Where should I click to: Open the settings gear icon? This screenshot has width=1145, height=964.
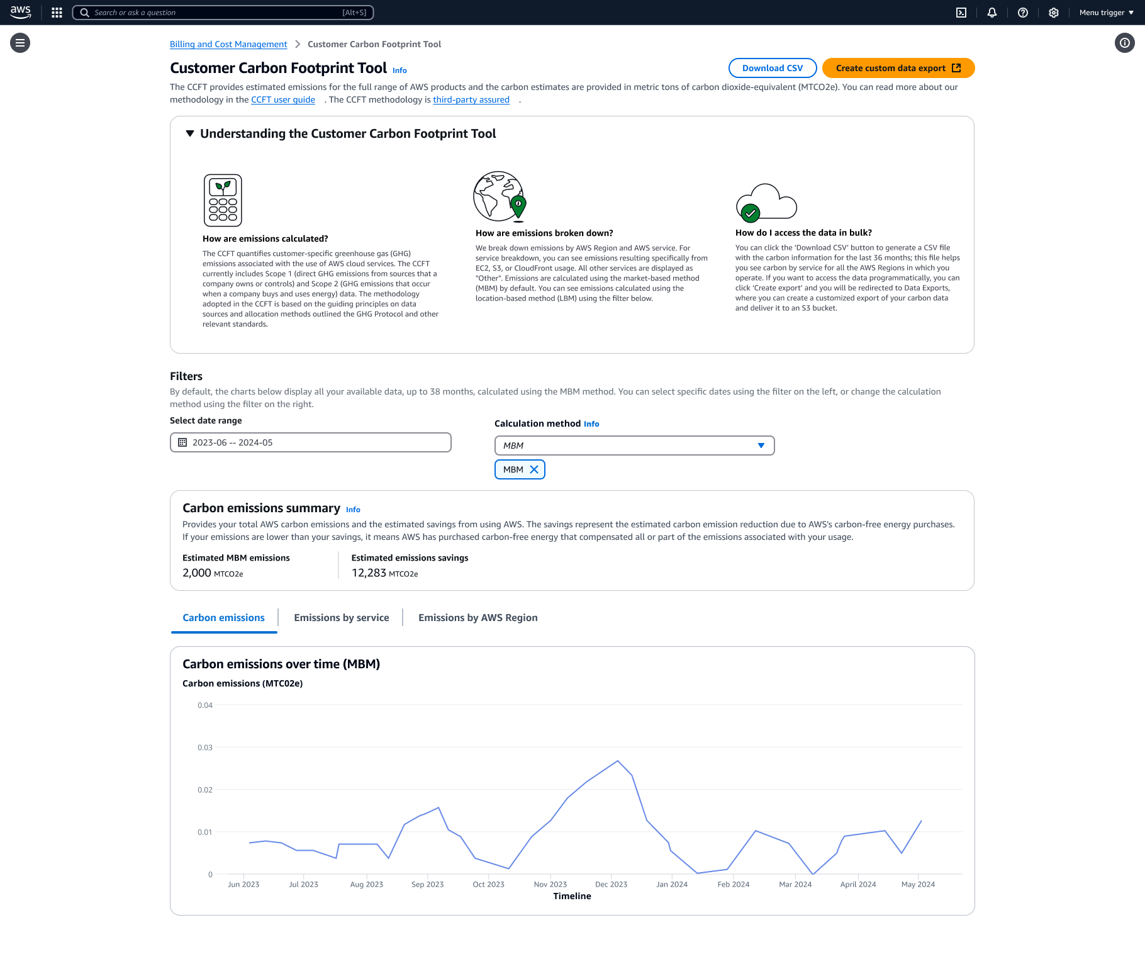pyautogui.click(x=1054, y=13)
